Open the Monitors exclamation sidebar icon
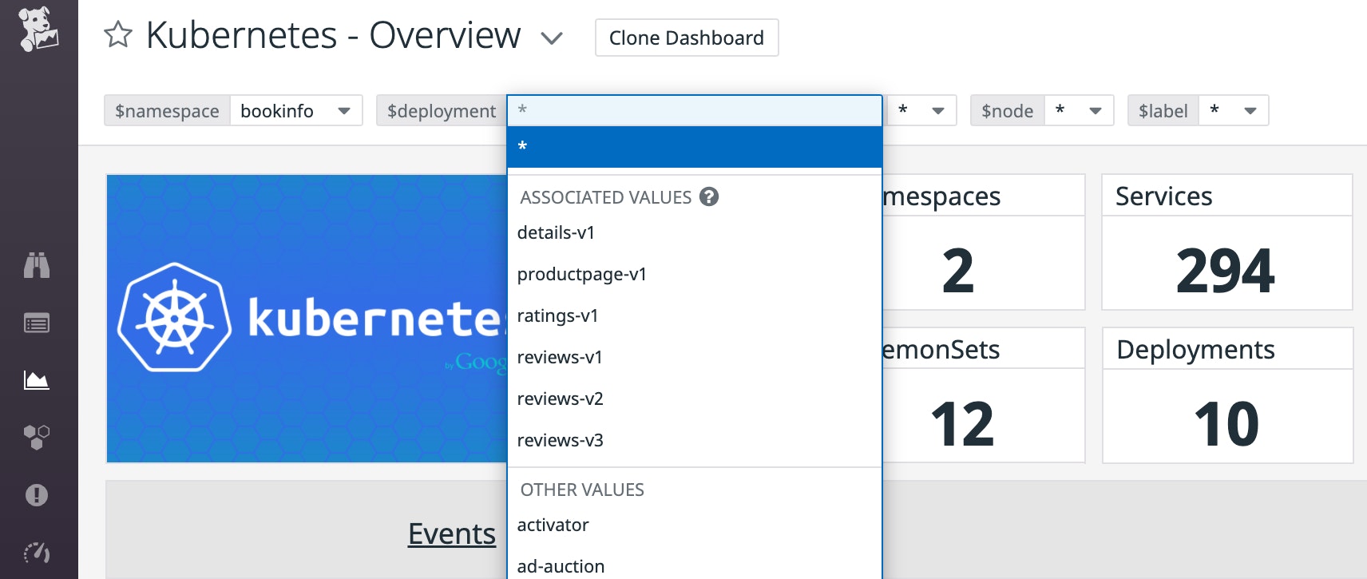1367x579 pixels. tap(37, 495)
